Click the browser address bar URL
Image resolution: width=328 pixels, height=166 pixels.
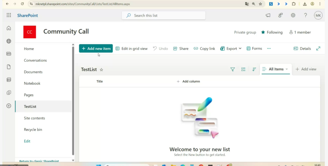(x=83, y=4)
